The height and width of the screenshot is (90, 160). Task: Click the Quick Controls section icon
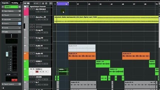[x=20, y=84]
